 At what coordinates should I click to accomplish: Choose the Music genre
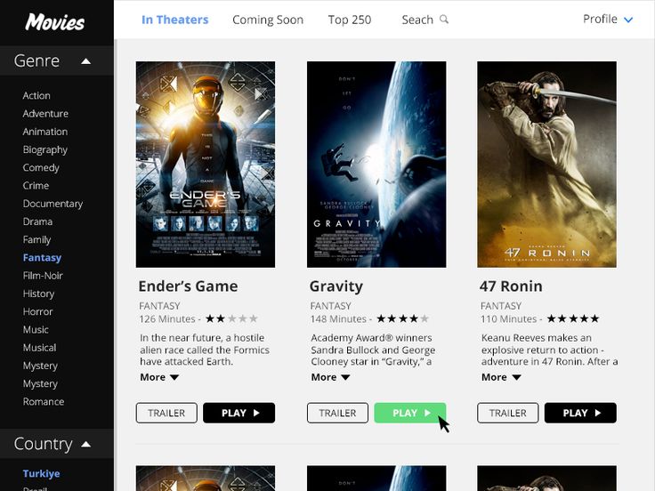36,329
